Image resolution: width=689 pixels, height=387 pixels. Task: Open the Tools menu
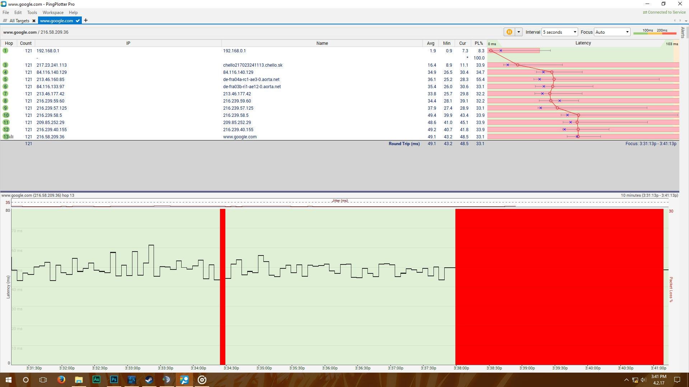click(x=32, y=12)
